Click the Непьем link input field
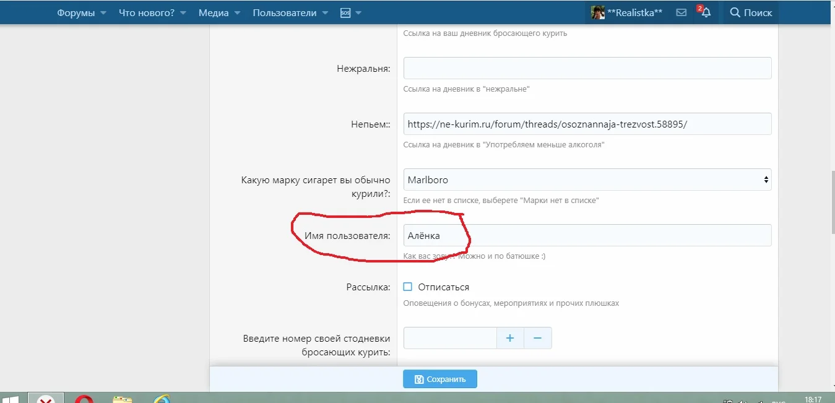The image size is (835, 403). pos(586,124)
